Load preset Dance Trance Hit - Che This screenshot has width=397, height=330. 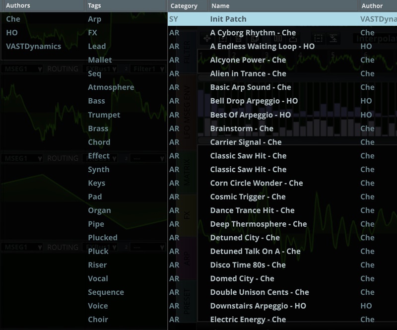tap(252, 210)
